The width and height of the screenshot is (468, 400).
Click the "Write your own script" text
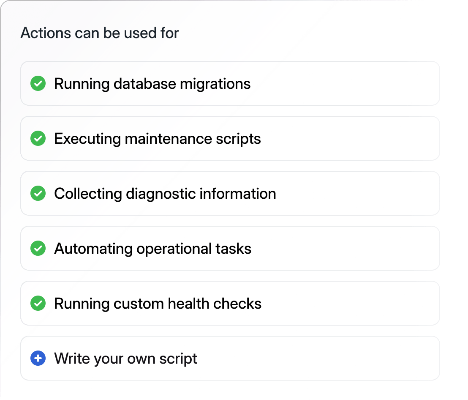click(125, 359)
